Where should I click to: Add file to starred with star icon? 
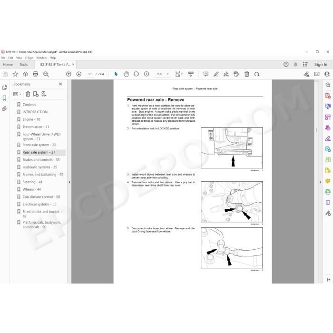tap(15, 74)
